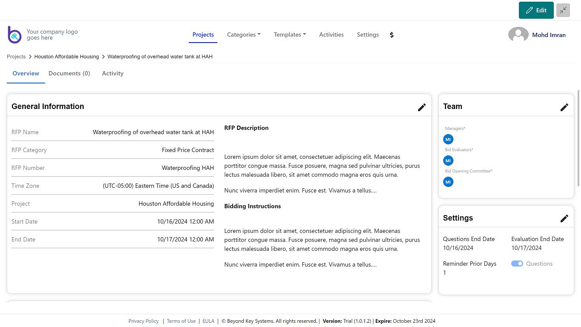This screenshot has height=327, width=581.
Task: Click the dollar sign icon in navbar
Action: point(392,35)
